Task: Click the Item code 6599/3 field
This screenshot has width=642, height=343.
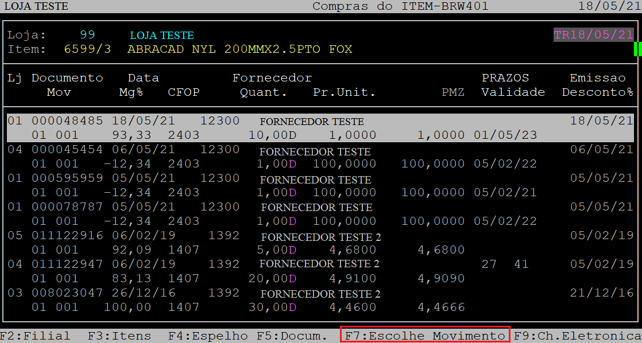Action: (x=87, y=49)
